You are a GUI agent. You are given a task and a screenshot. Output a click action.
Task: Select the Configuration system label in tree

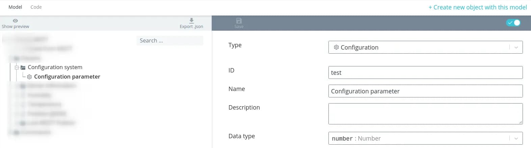55,67
